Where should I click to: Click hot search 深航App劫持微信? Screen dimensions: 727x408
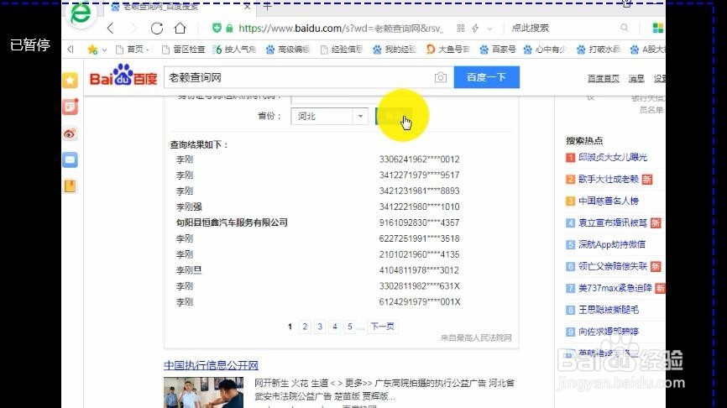612,244
